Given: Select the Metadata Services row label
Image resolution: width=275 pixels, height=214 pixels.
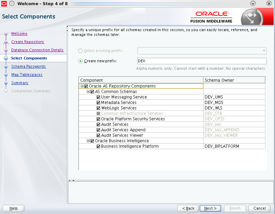Looking at the screenshot, I should [x=119, y=103].
